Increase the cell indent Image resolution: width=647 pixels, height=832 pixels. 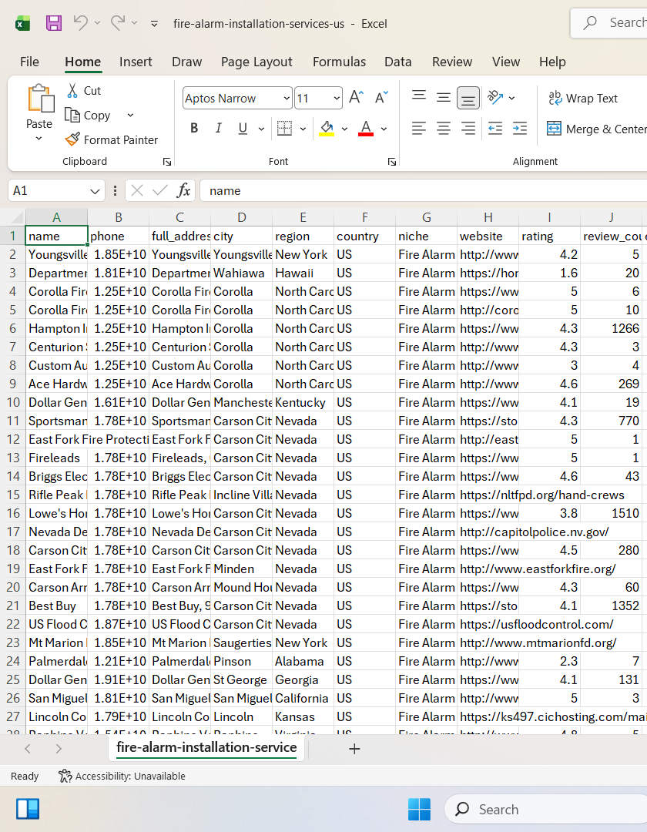520,128
